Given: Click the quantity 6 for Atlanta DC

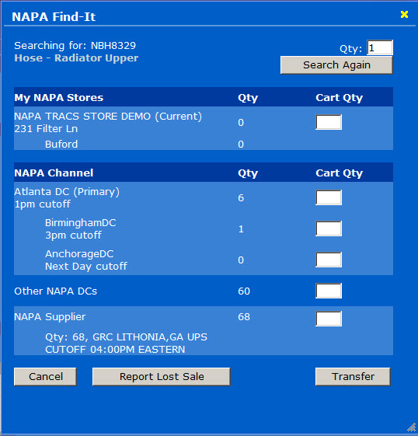Looking at the screenshot, I should click(x=241, y=197).
